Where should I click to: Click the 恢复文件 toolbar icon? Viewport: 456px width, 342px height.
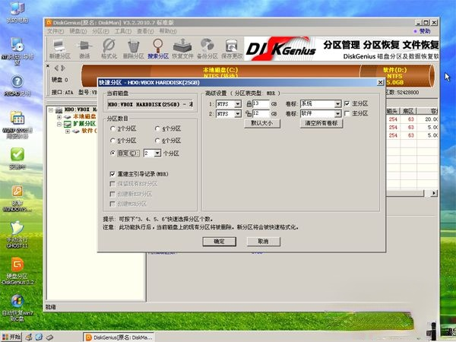[x=182, y=49]
